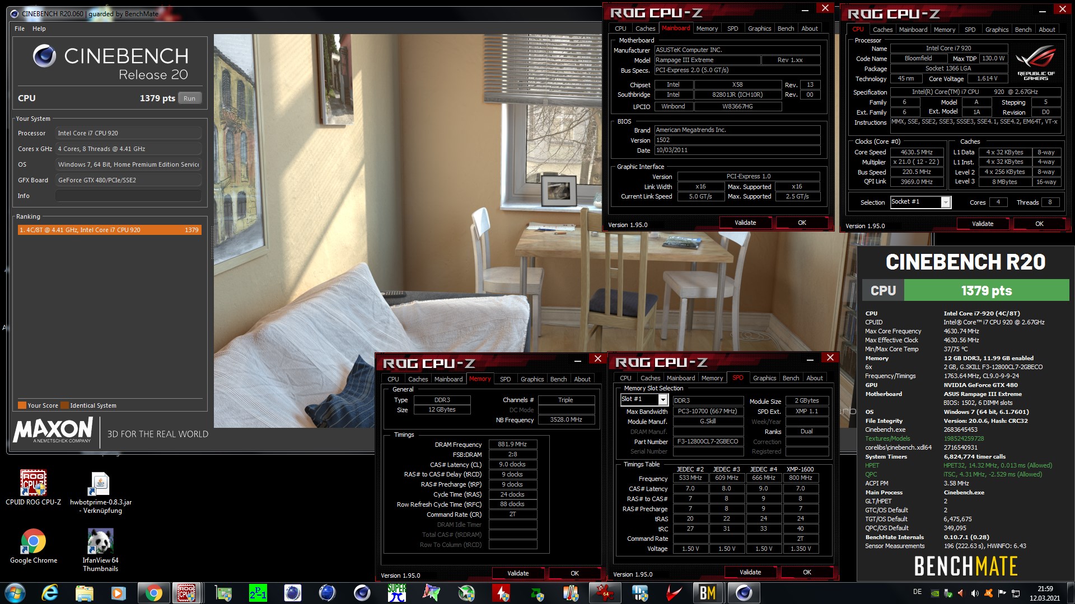Screen dimensions: 1075x604
Task: Click the NVIDIA system tray icon
Action: pyautogui.click(x=934, y=593)
